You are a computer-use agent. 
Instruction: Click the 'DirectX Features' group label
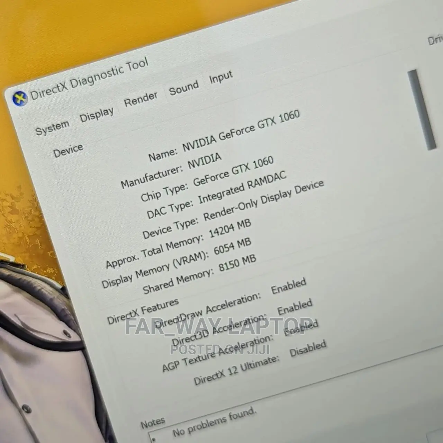[143, 311]
